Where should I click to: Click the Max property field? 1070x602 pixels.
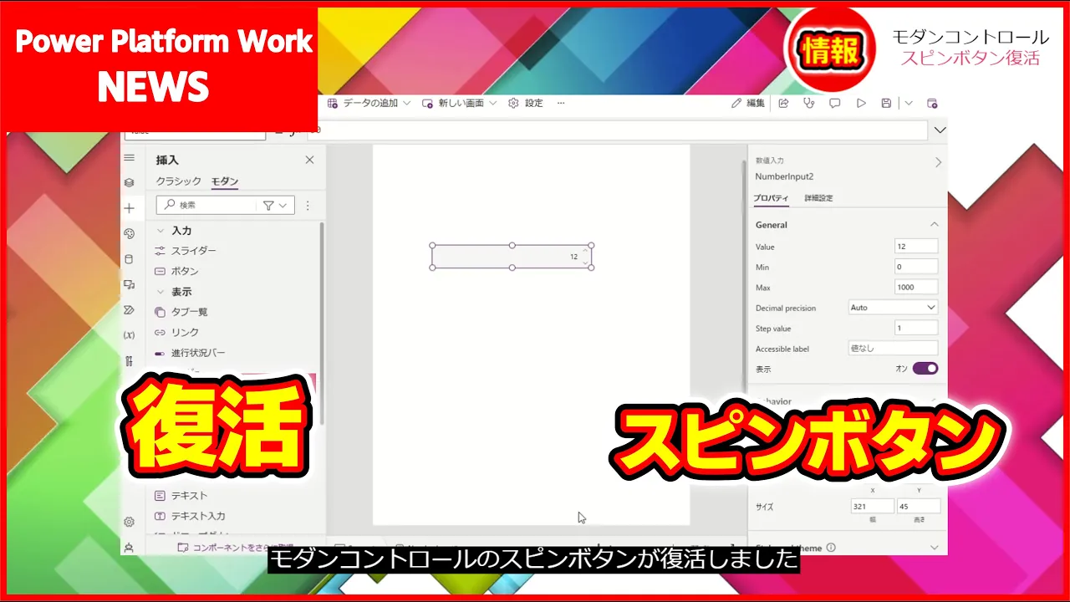(916, 287)
